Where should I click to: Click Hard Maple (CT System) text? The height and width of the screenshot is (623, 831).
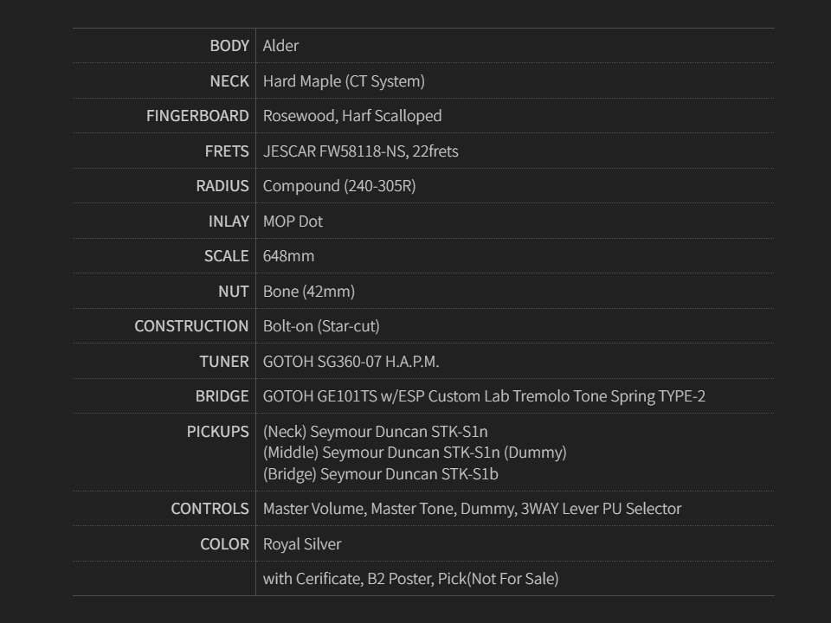pyautogui.click(x=344, y=81)
